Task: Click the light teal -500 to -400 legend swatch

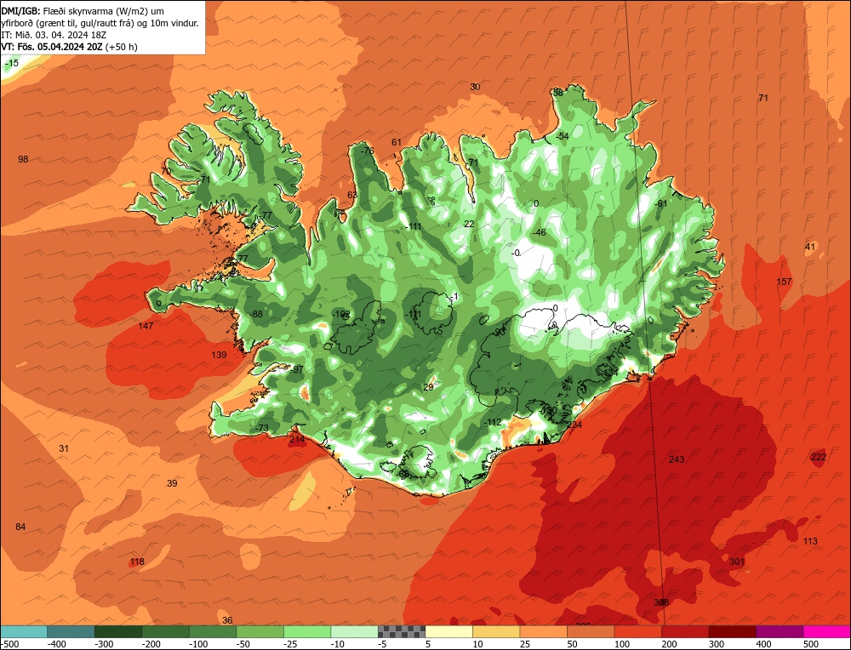Action: [x=24, y=631]
